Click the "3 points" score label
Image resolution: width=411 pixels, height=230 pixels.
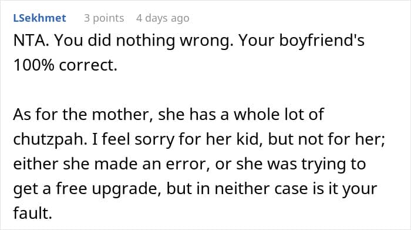click(x=104, y=18)
